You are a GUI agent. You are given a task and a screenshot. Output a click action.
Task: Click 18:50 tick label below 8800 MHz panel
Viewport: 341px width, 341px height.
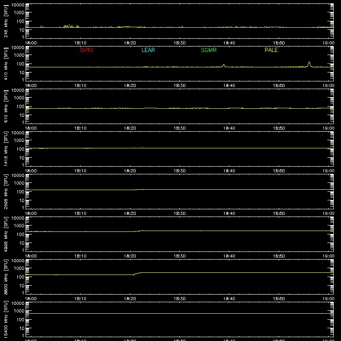[x=279, y=299]
